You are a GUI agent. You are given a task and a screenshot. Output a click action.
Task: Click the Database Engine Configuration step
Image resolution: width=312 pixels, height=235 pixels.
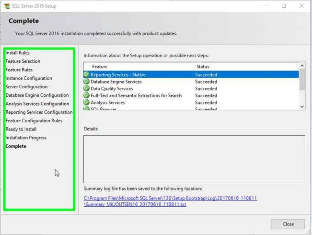pos(37,95)
